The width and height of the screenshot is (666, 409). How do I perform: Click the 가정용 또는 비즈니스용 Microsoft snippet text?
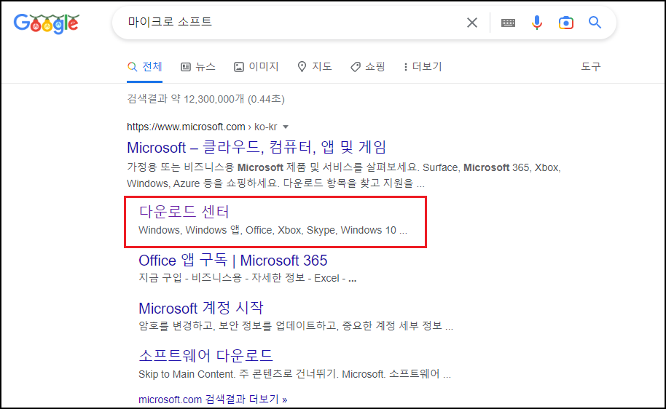click(x=344, y=175)
